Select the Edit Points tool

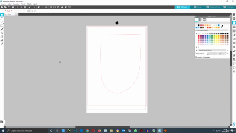(x=2, y=18)
